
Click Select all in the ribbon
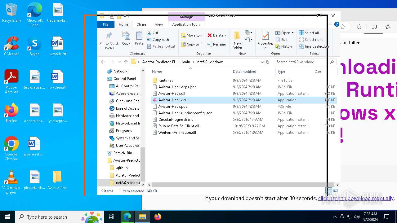[309, 33]
